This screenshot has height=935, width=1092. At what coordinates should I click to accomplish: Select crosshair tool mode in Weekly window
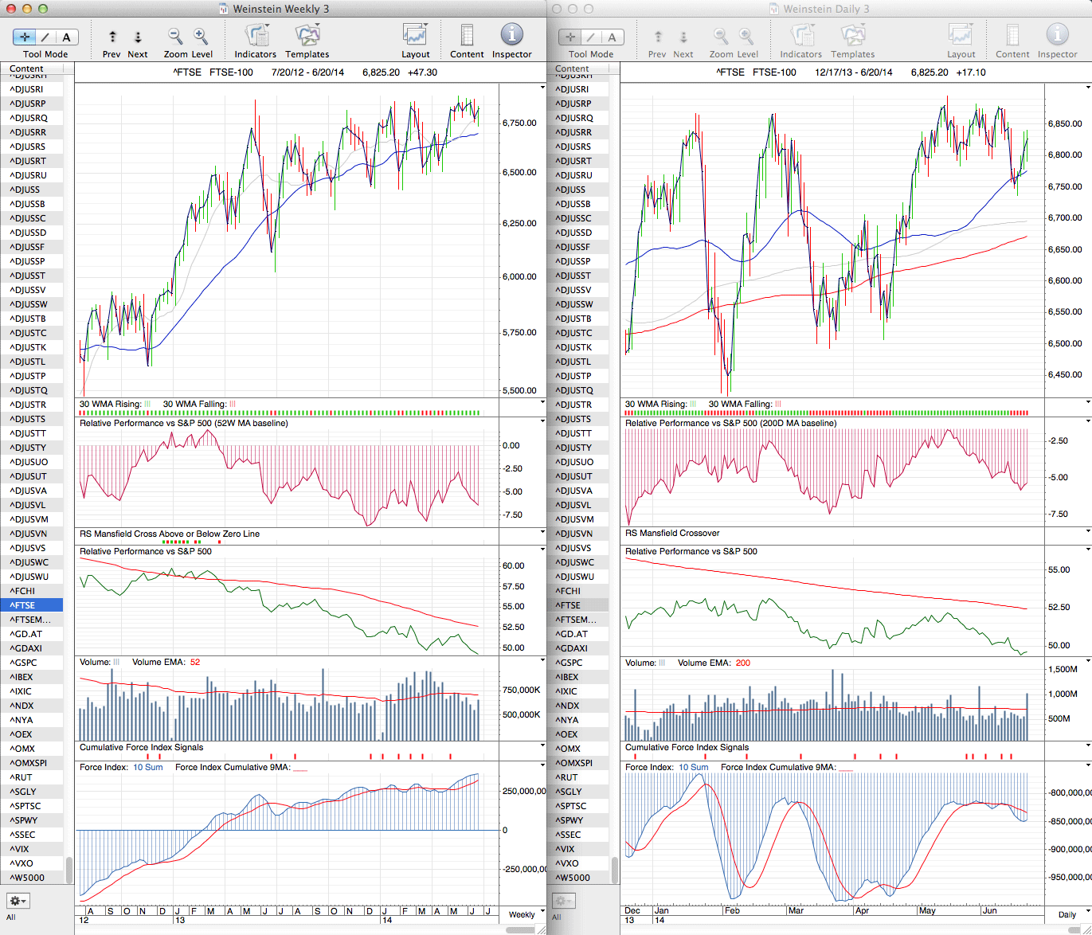25,37
